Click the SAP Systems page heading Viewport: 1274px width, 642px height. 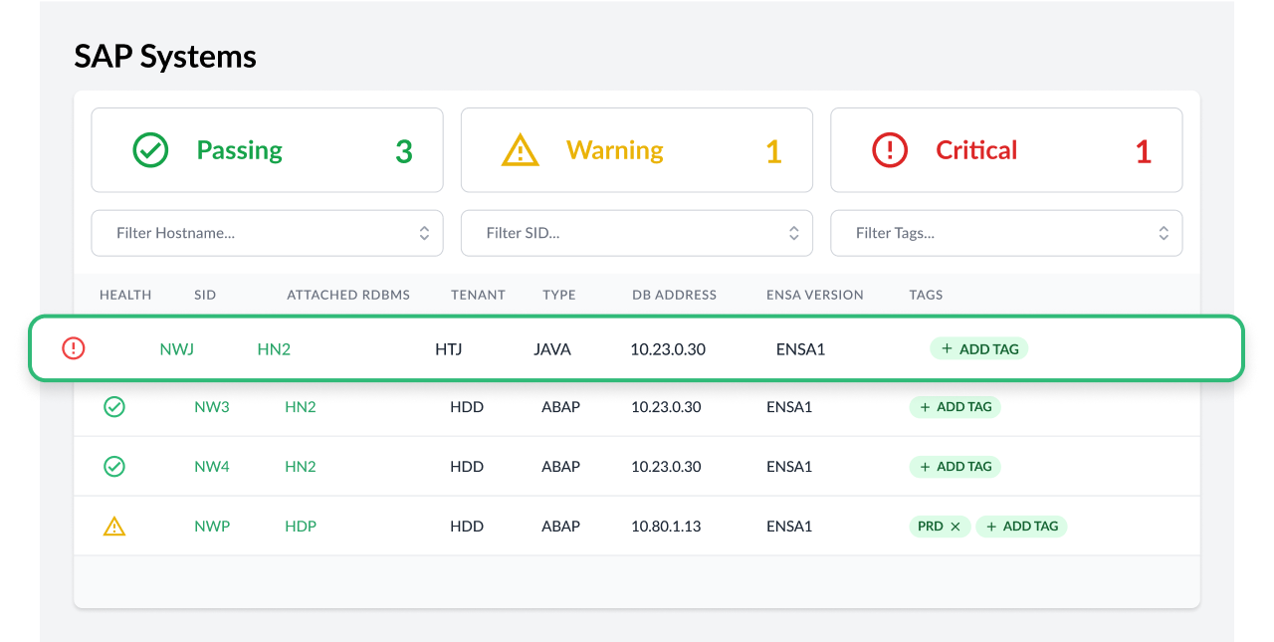[x=165, y=57]
